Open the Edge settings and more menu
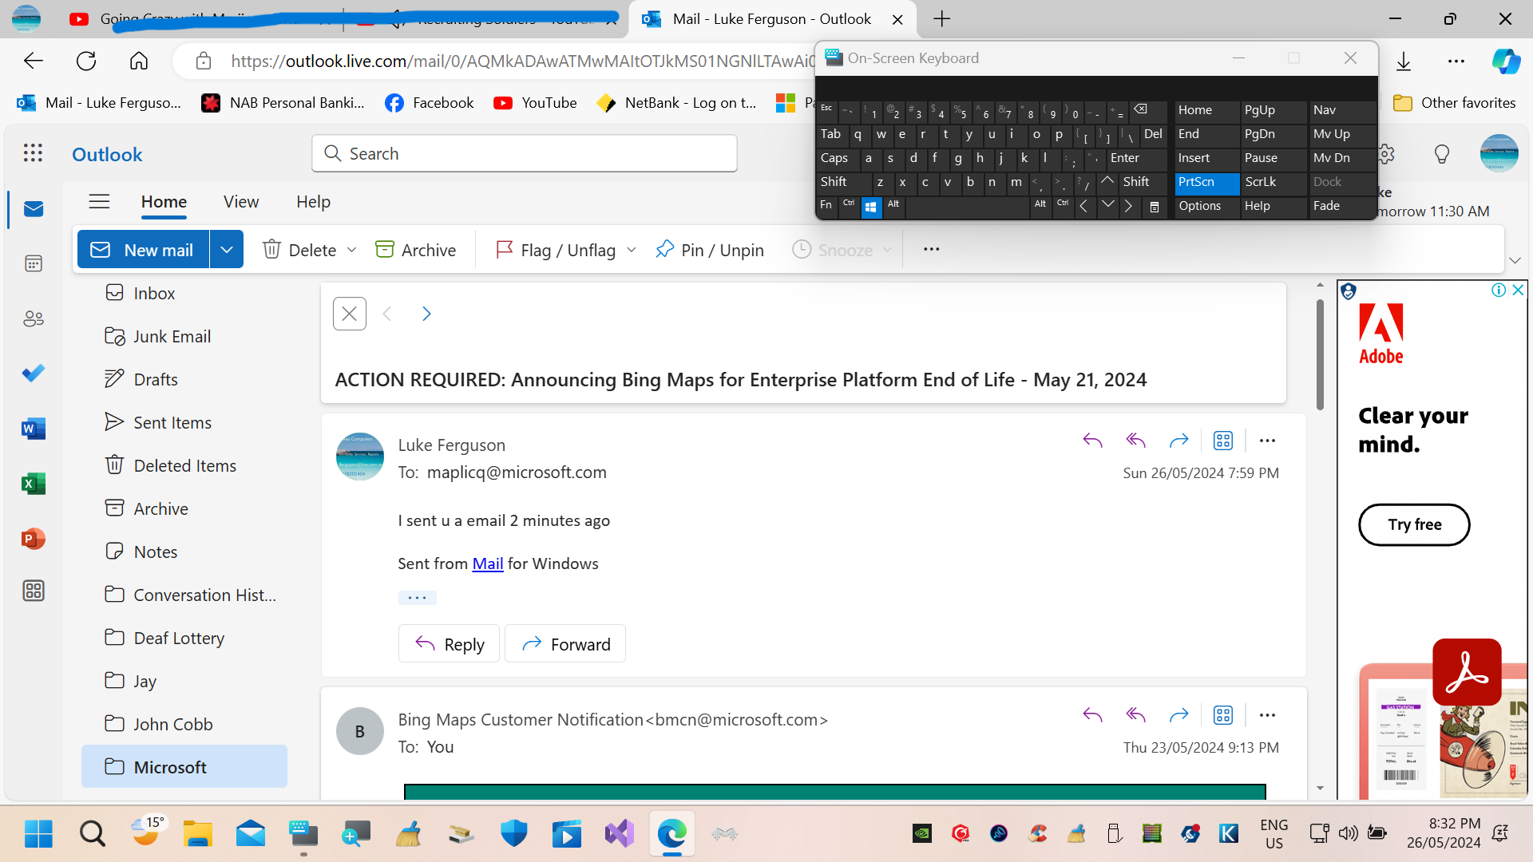This screenshot has width=1533, height=862. click(1456, 61)
